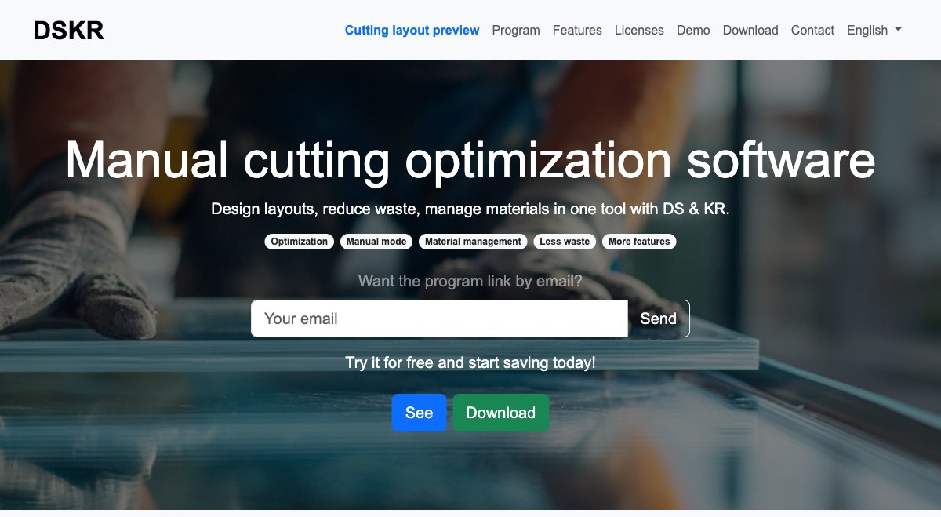941x517 pixels.
Task: Click the Less waste badge
Action: (565, 242)
